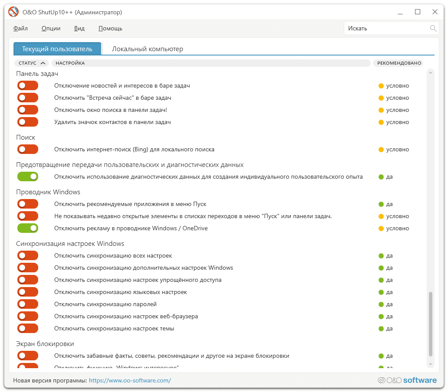
Task: Click the O&O software logo
Action: coord(407,380)
